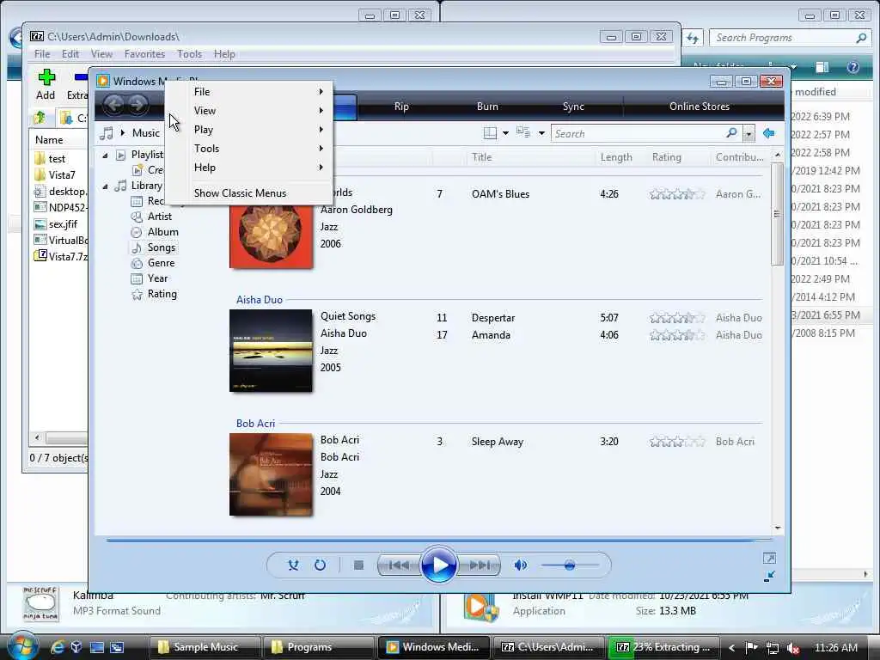Select the Bob Acri album art
880x660 pixels.
click(x=271, y=474)
